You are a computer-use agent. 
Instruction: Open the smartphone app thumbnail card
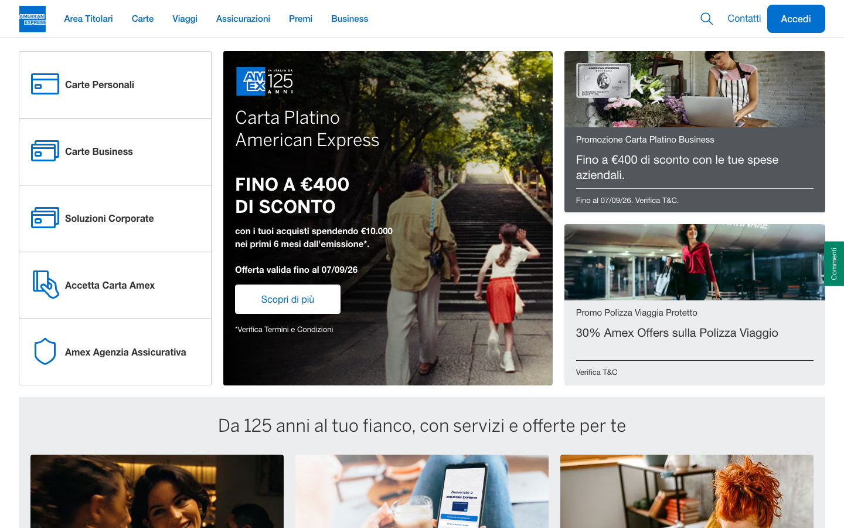422,491
